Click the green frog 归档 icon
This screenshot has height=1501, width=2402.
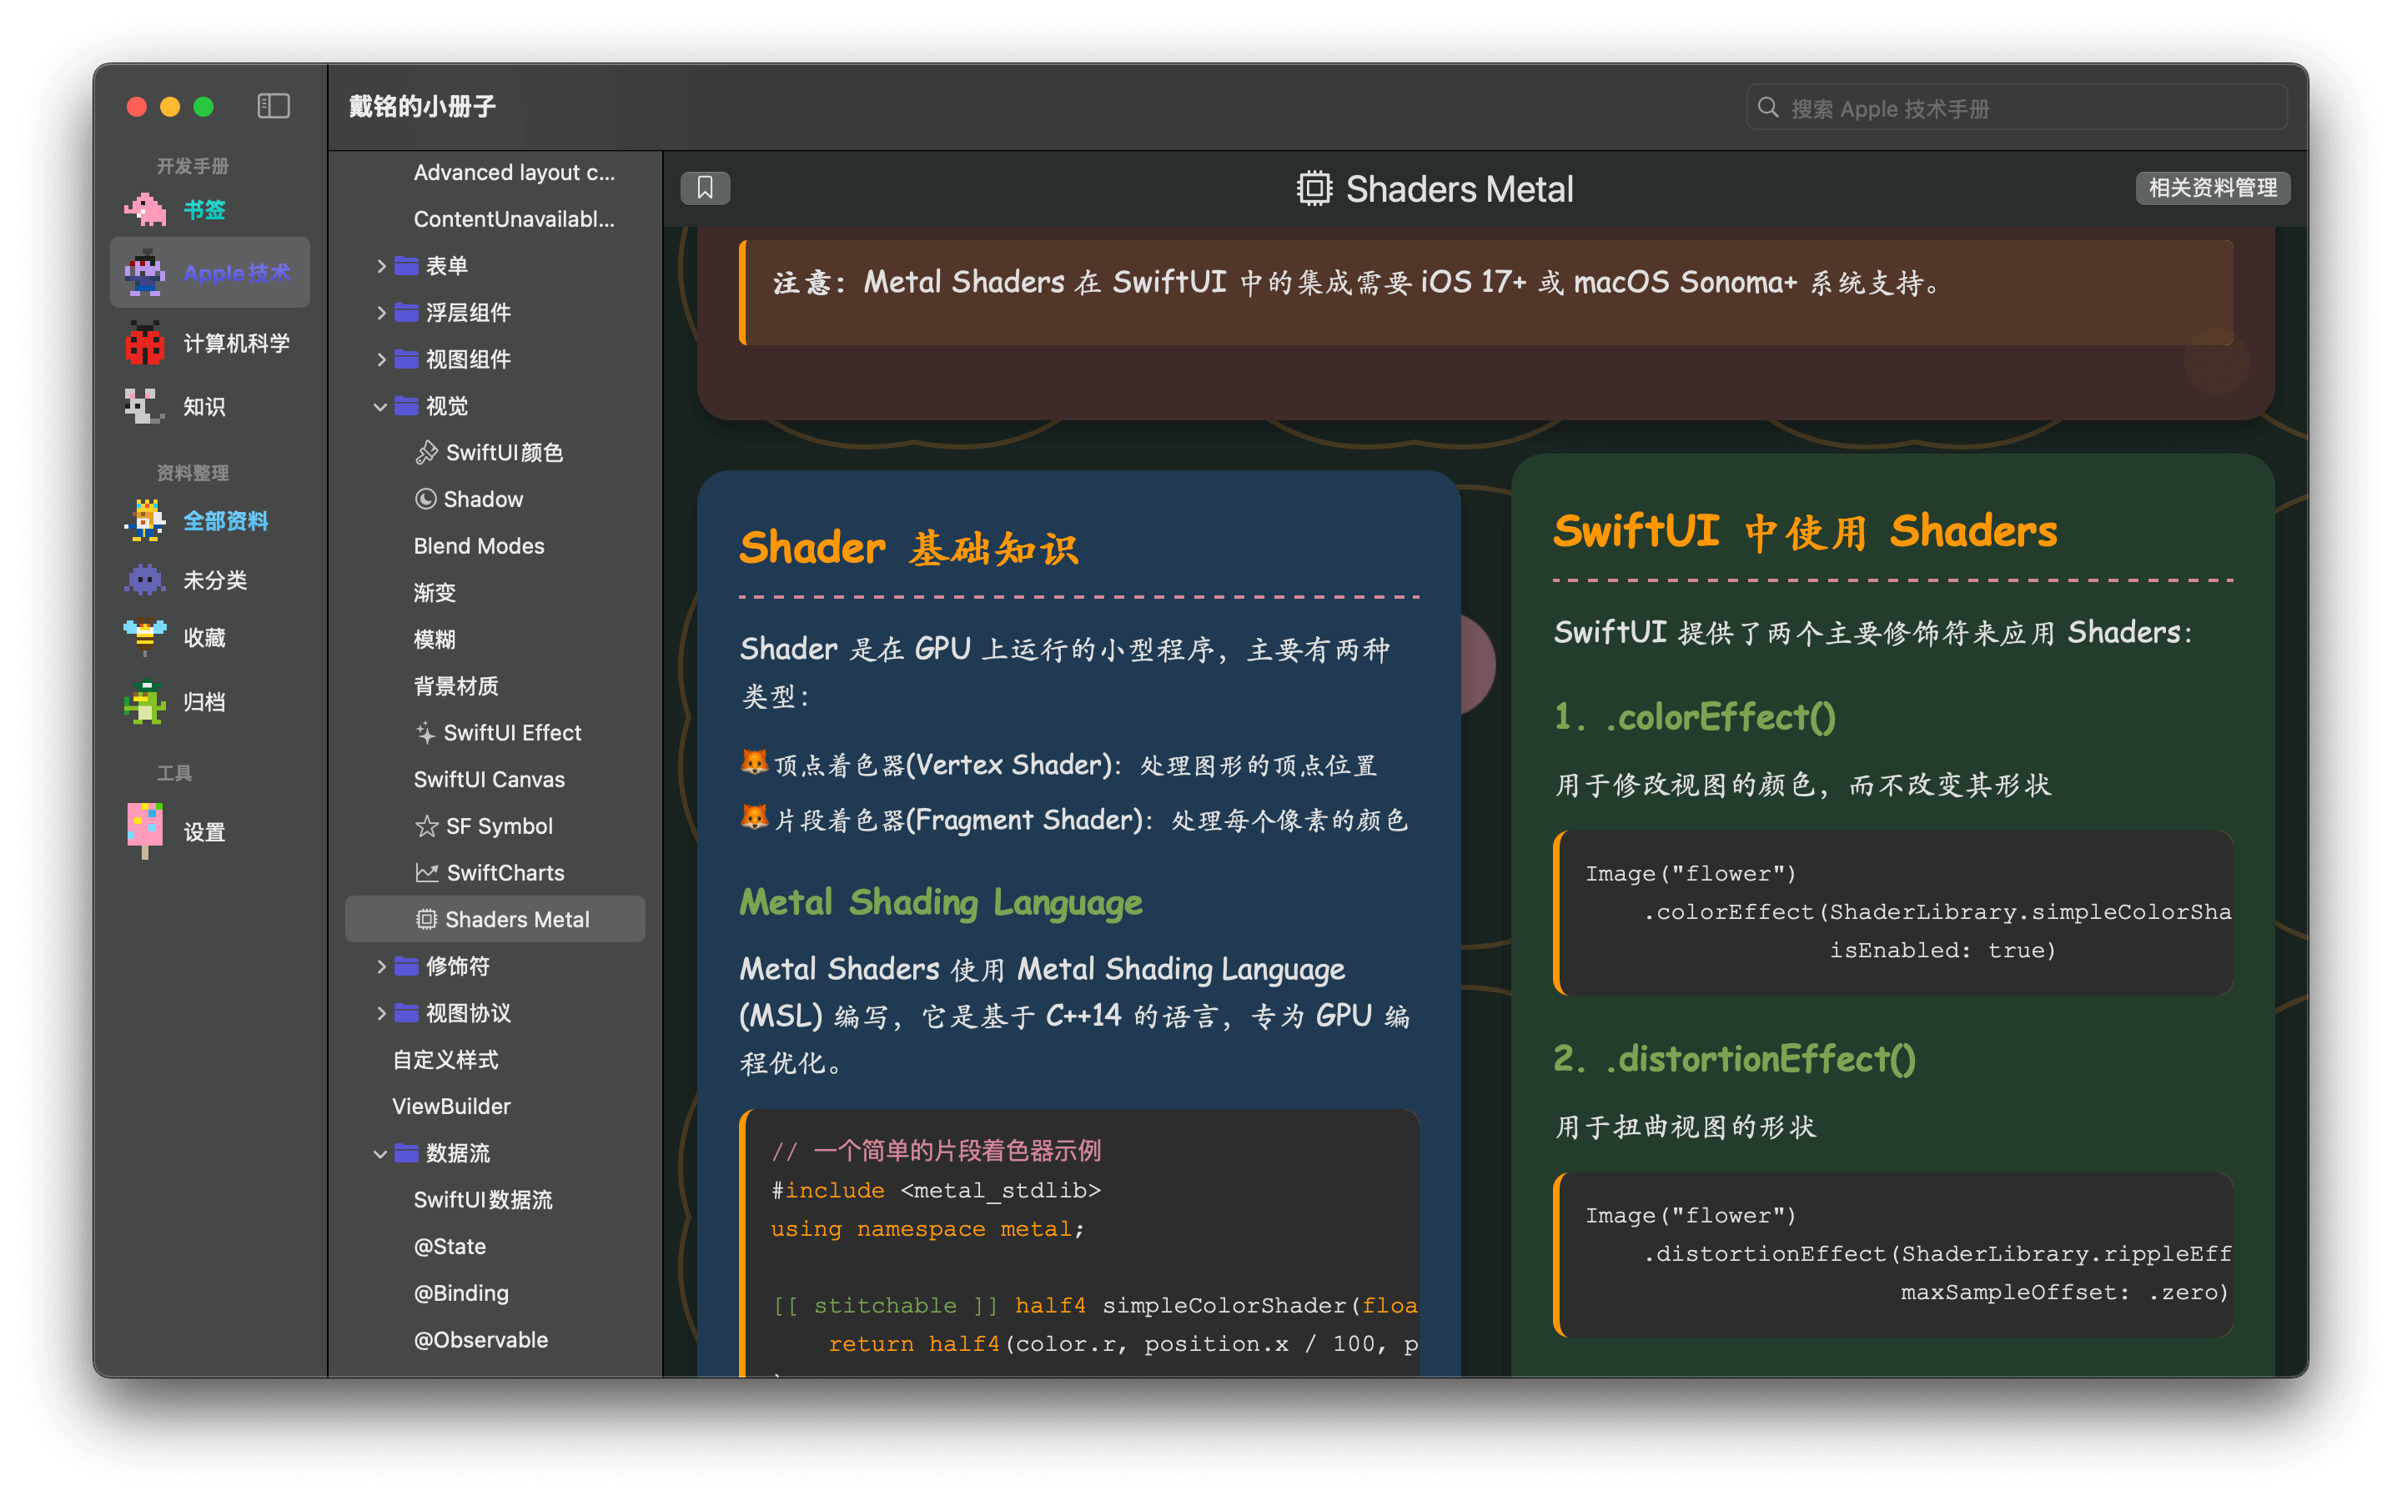(x=145, y=702)
